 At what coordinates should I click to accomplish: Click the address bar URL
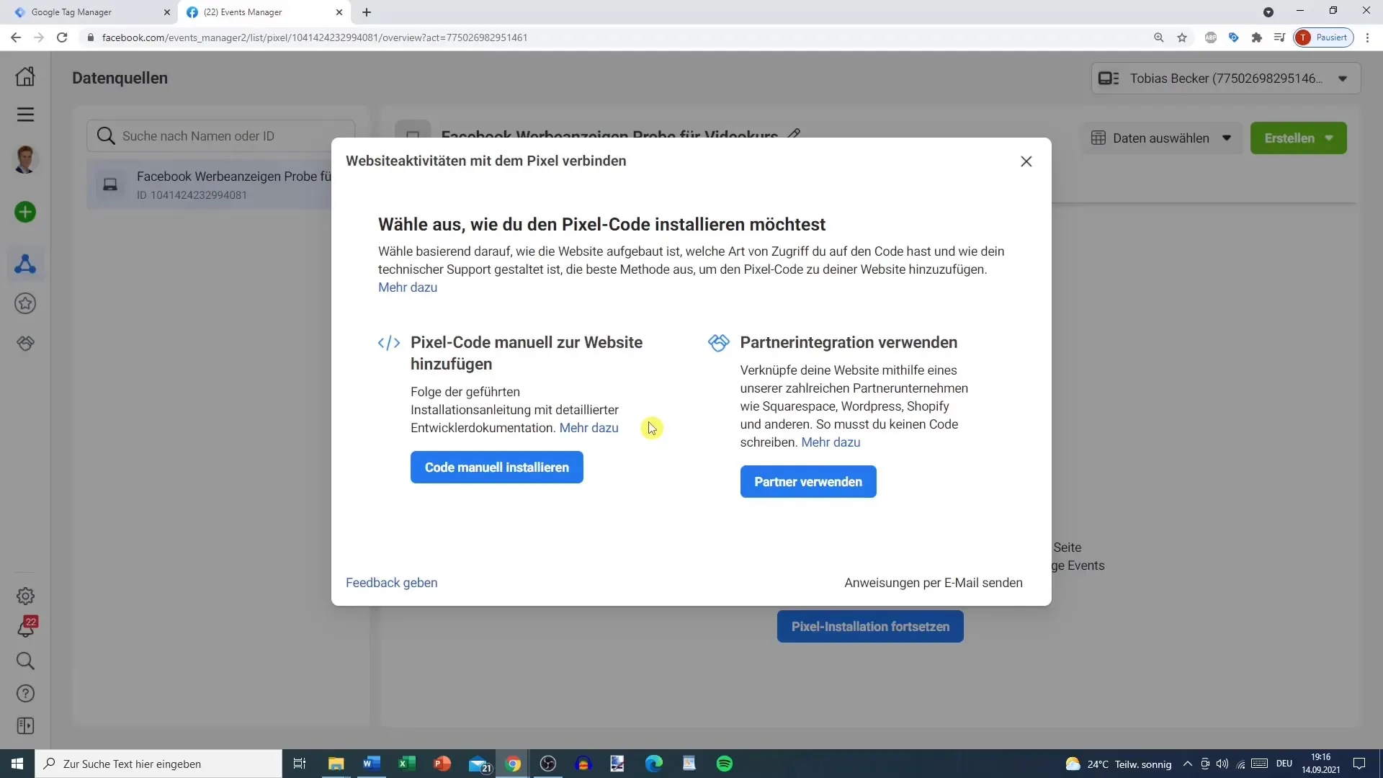[x=315, y=37]
